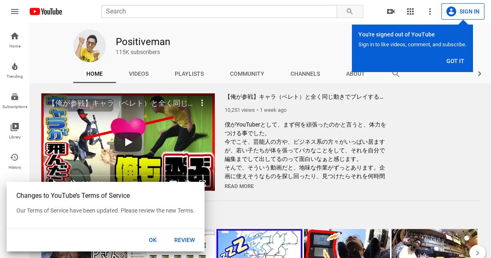Viewport: 491px width, 258px height.
Task: Open Home in the left sidebar
Action: click(15, 40)
